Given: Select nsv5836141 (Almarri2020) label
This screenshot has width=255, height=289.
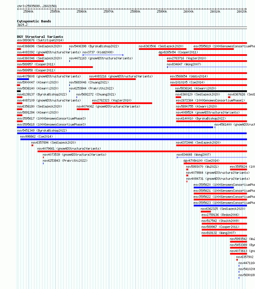Looking at the screenshot, I should point(196,89).
